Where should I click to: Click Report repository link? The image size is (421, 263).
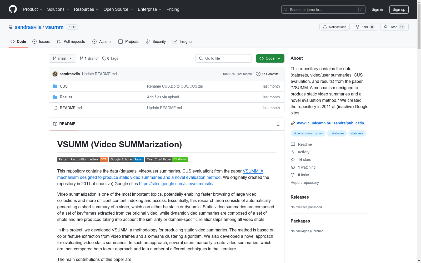(x=305, y=183)
